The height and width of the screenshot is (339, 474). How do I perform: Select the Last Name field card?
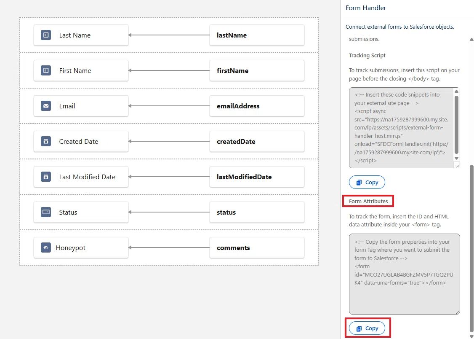tap(81, 35)
